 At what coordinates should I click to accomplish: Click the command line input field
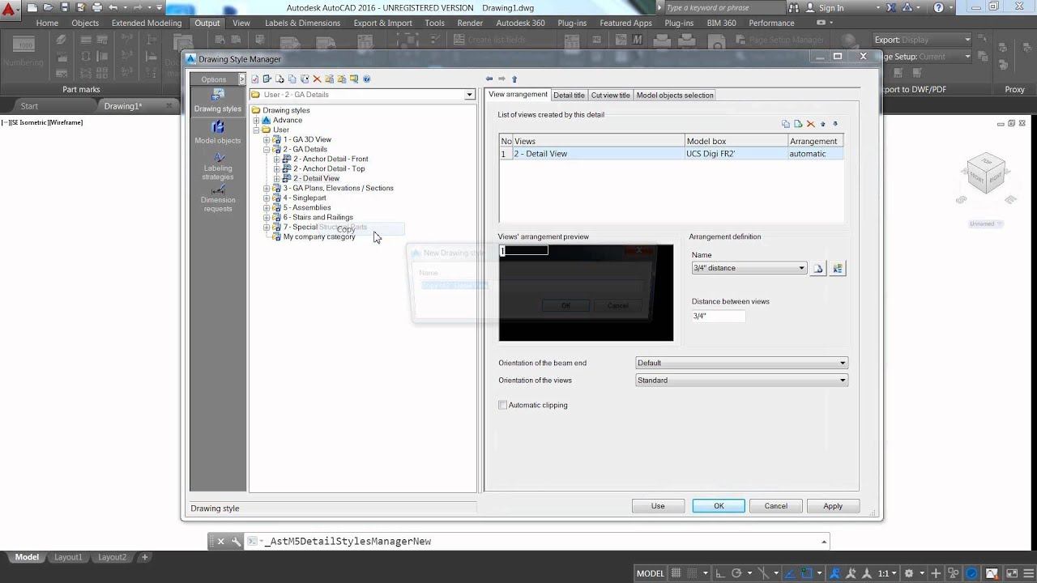tap(537, 542)
